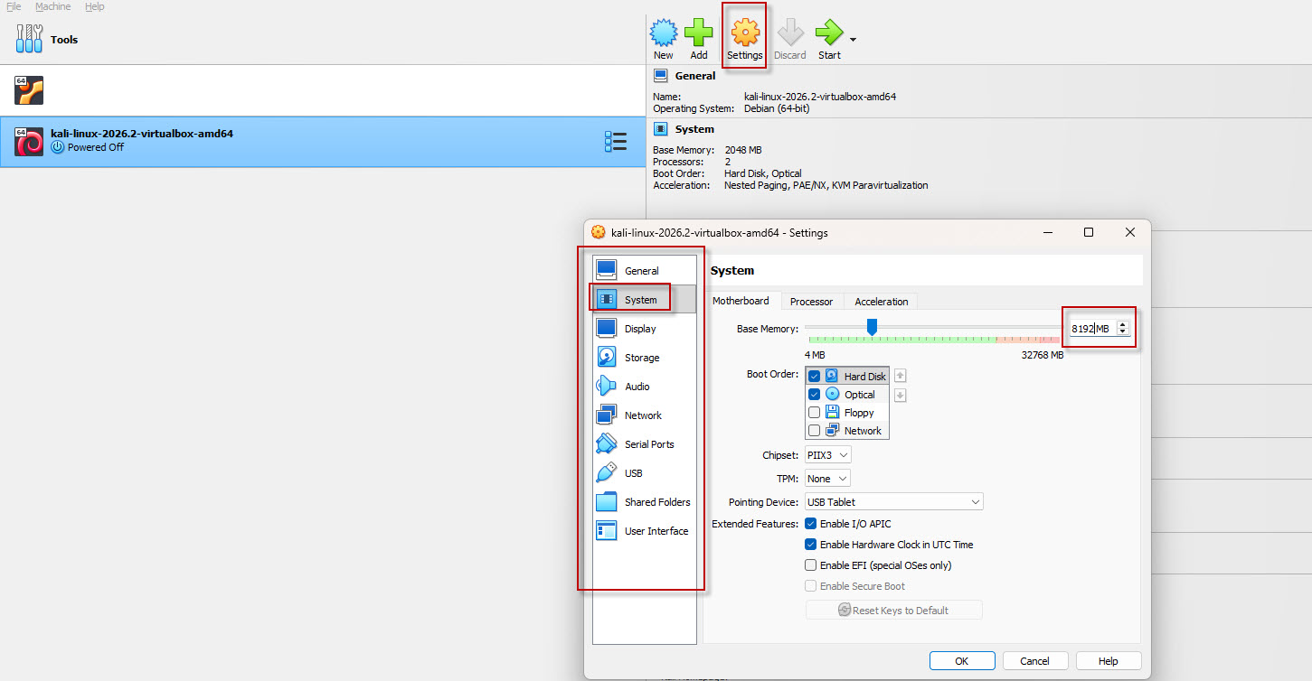Check Network in boot order
Screen dimensions: 1312x681
click(x=814, y=431)
